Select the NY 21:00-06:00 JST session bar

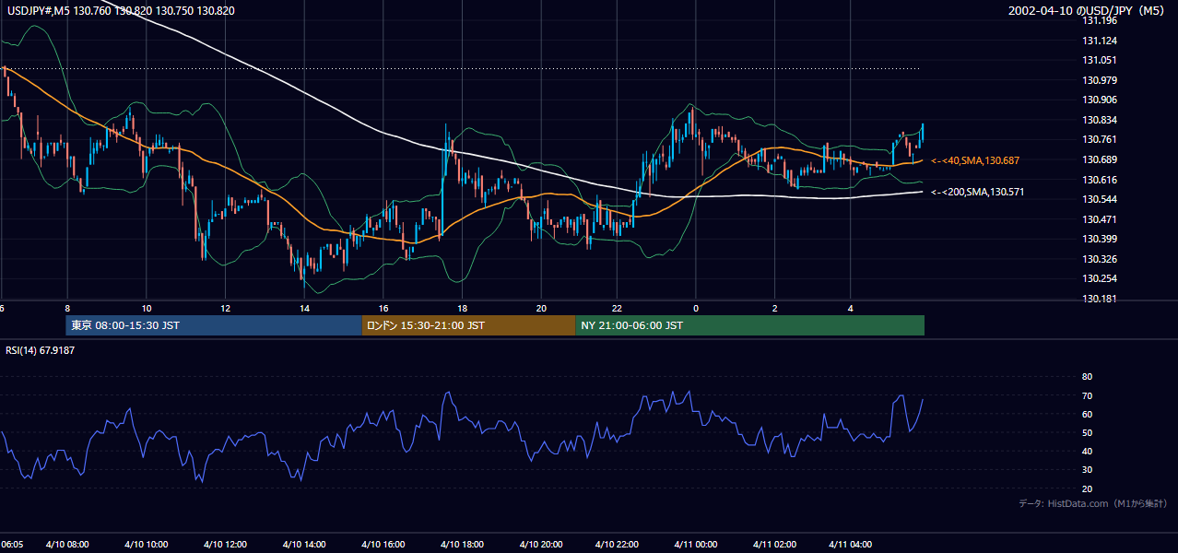[x=750, y=325]
